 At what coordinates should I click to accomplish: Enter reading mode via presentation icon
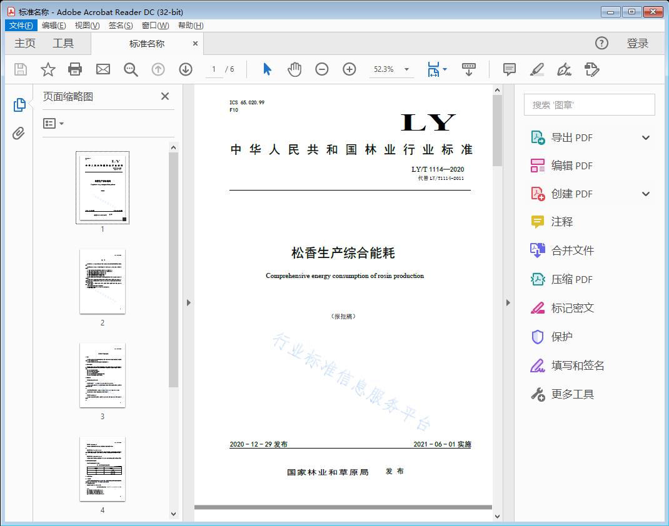tap(469, 69)
